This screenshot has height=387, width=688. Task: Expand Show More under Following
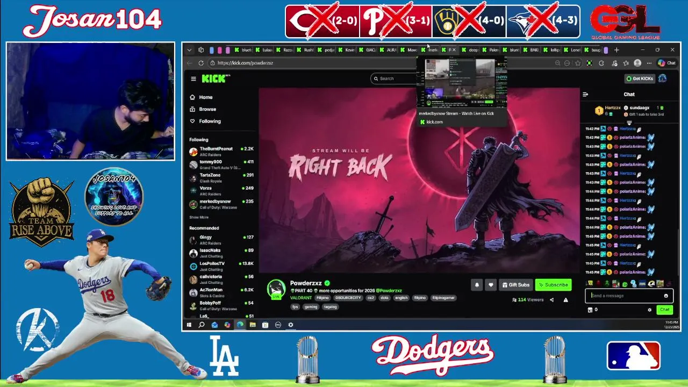coord(199,217)
